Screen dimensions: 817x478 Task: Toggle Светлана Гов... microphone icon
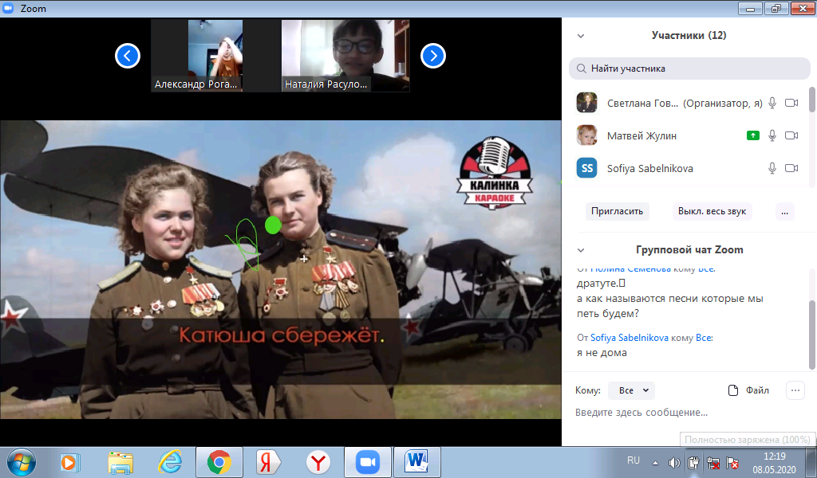[772, 103]
